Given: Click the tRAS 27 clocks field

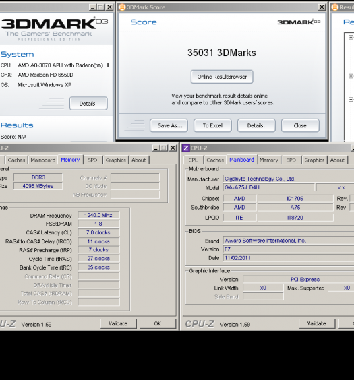Looking at the screenshot, I should click(98, 259).
